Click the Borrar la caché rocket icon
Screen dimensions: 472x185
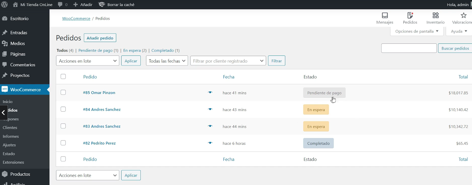[x=101, y=4]
